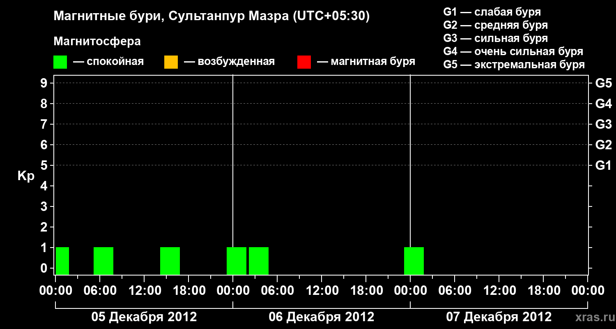Click the '18:00' time label under 07 December
Viewport: 616px width, 329px height.
tap(543, 291)
